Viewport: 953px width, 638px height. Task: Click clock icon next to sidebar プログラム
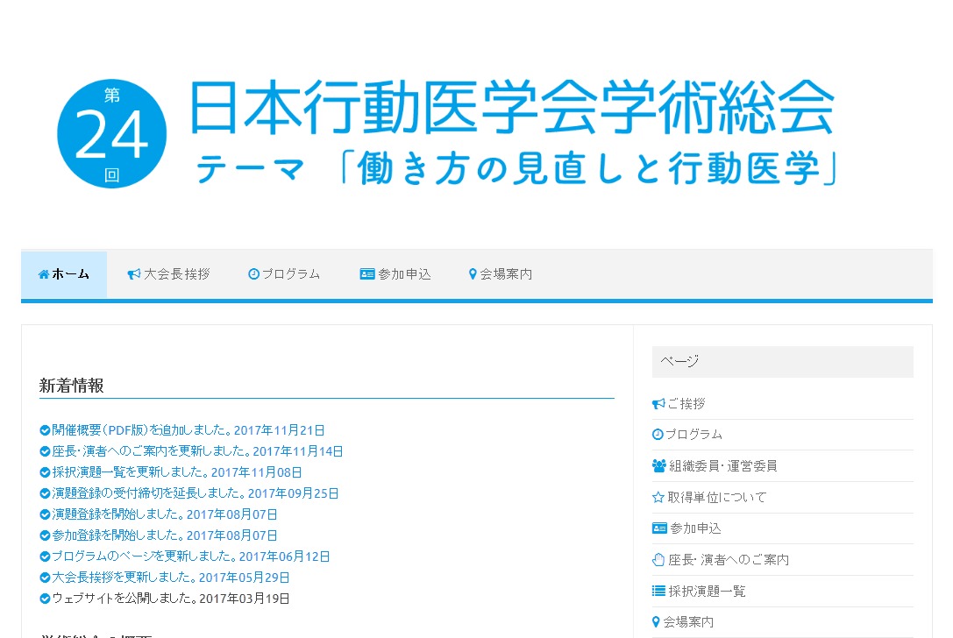[x=658, y=435]
